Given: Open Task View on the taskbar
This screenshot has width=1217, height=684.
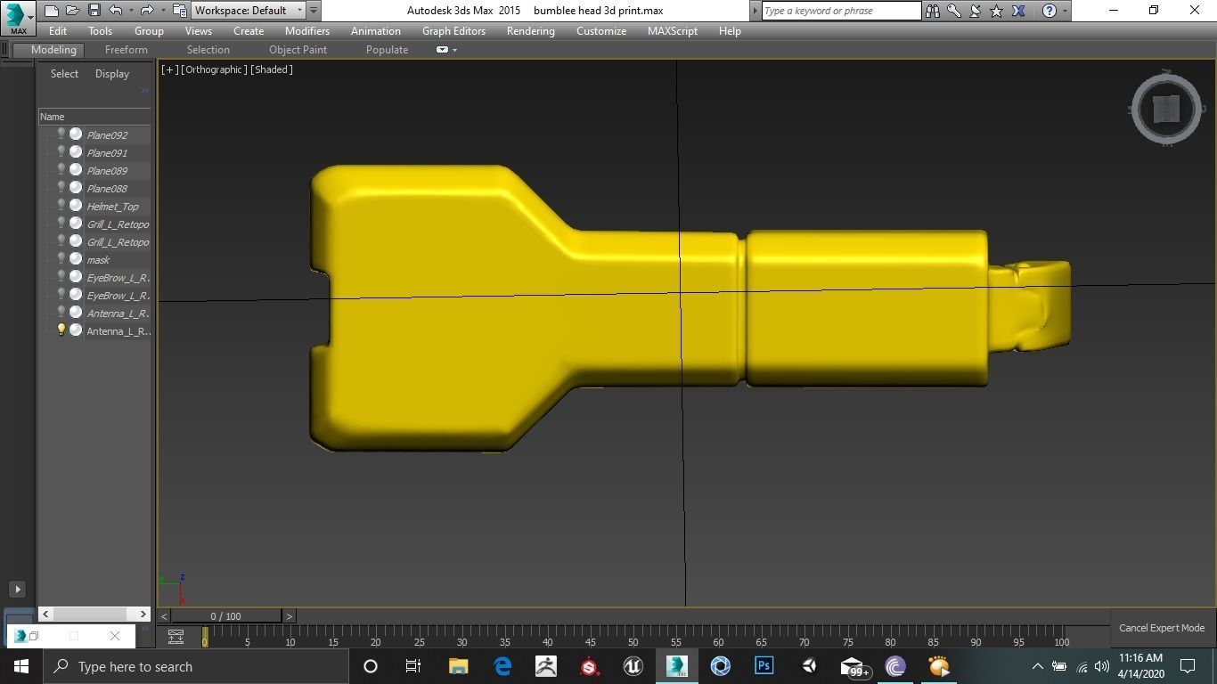Looking at the screenshot, I should 413,666.
